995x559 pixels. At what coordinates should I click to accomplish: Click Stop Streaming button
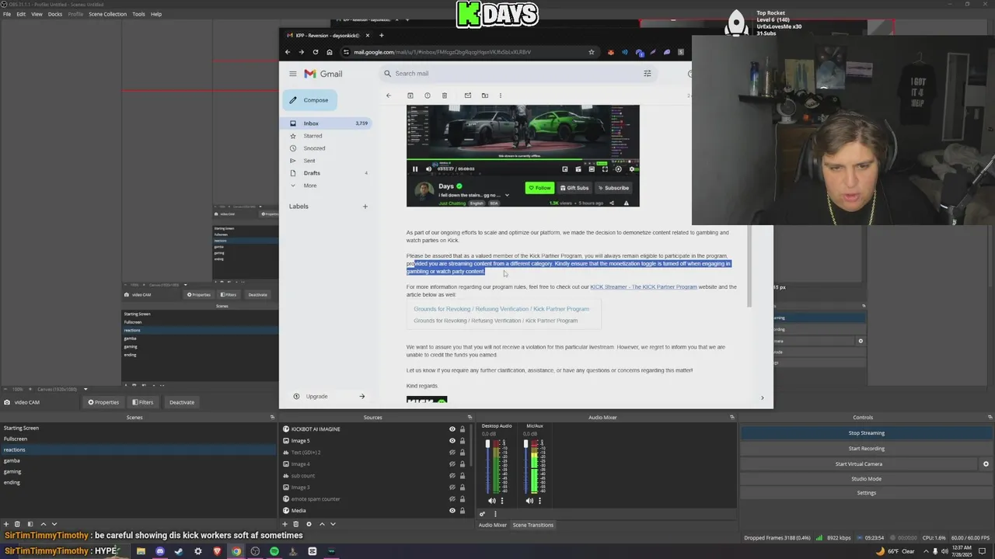tap(866, 433)
